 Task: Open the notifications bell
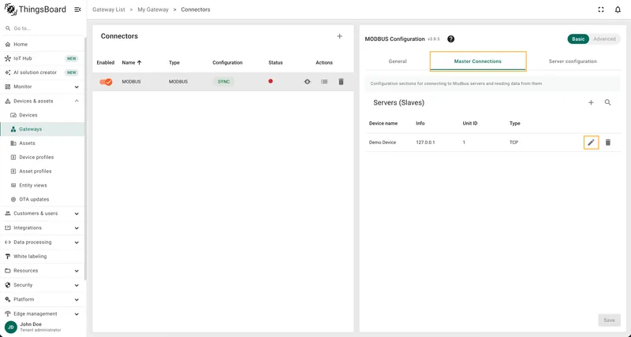tap(618, 9)
